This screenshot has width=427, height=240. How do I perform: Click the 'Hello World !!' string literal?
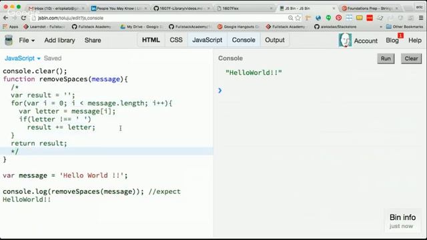(91, 175)
